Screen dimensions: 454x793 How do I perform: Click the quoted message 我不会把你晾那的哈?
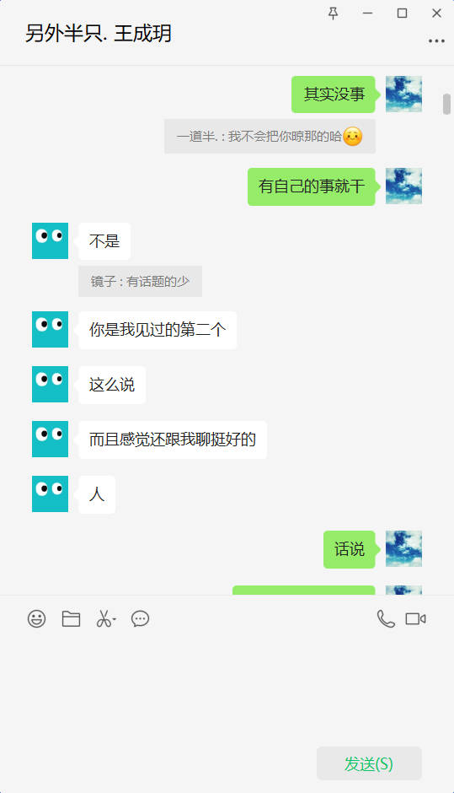tap(270, 136)
